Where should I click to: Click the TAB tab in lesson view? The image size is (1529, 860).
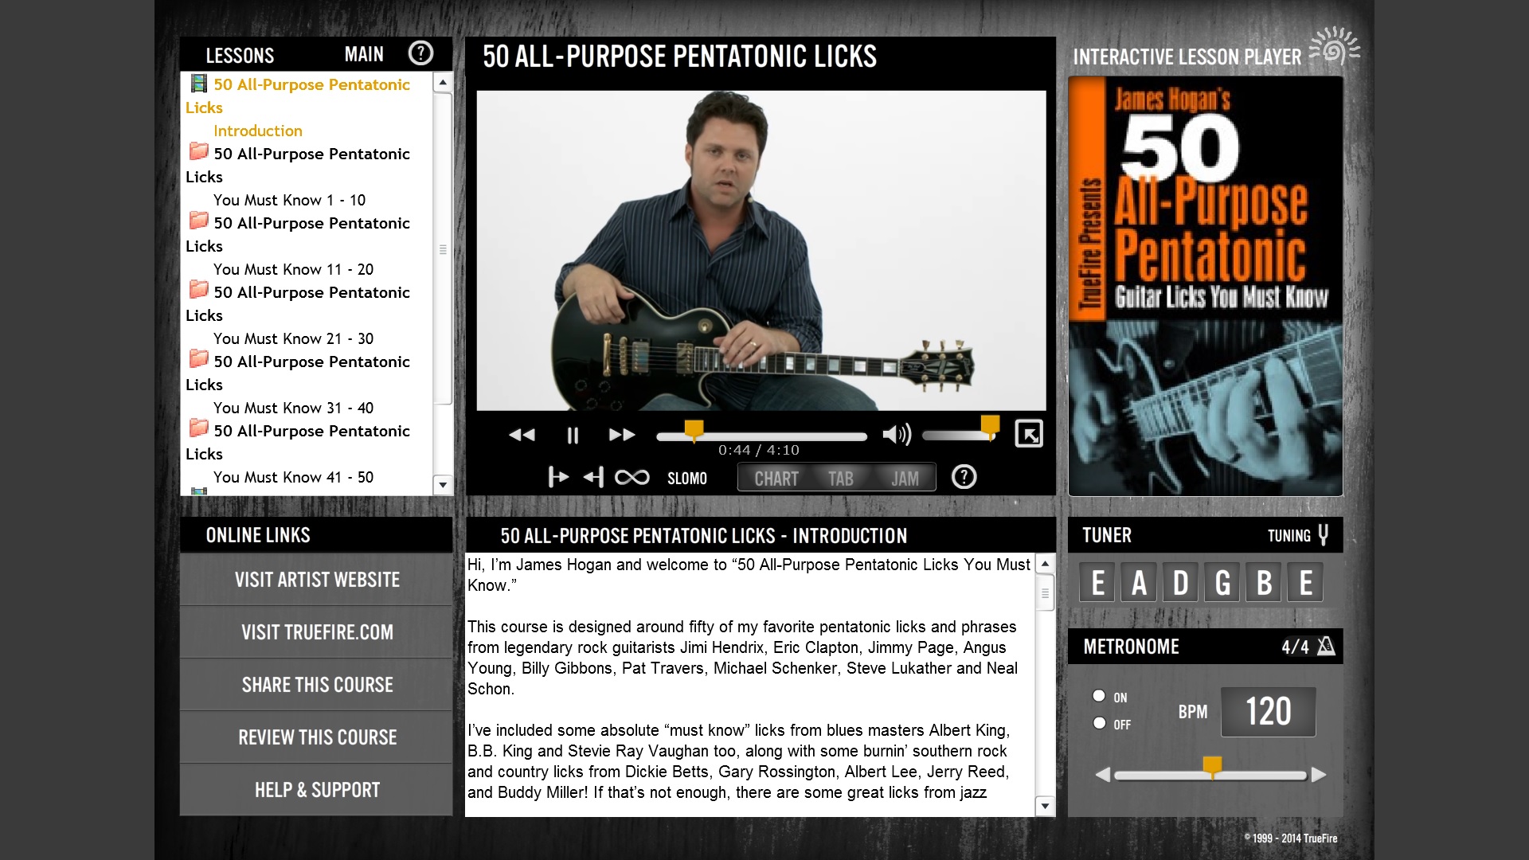840,477
